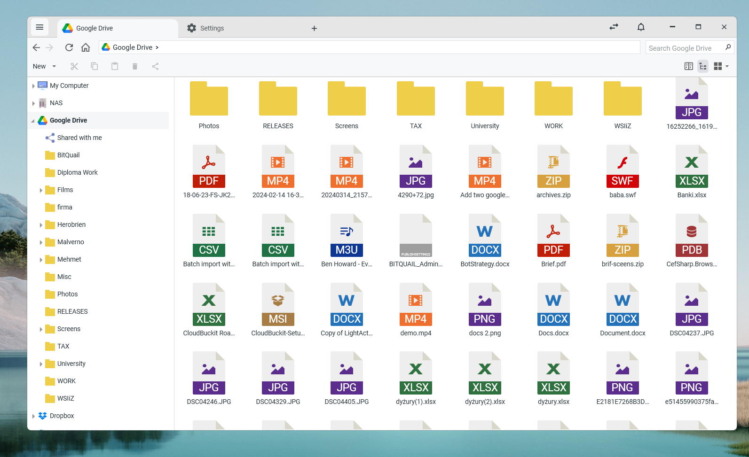This screenshot has width=749, height=457.
Task: Expand My Computer in the tree
Action: coord(33,86)
